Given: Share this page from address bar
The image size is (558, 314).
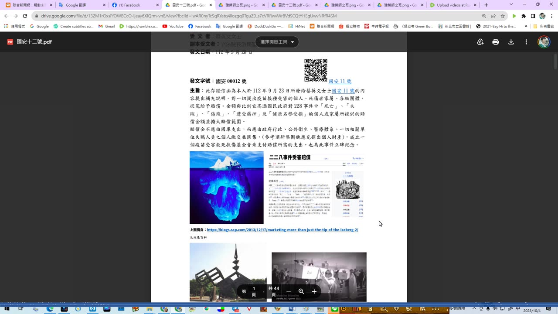Looking at the screenshot, I should pos(493,16).
